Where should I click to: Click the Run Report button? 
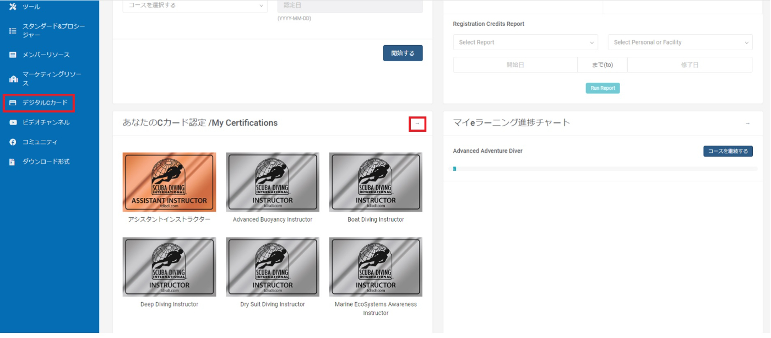click(x=602, y=88)
